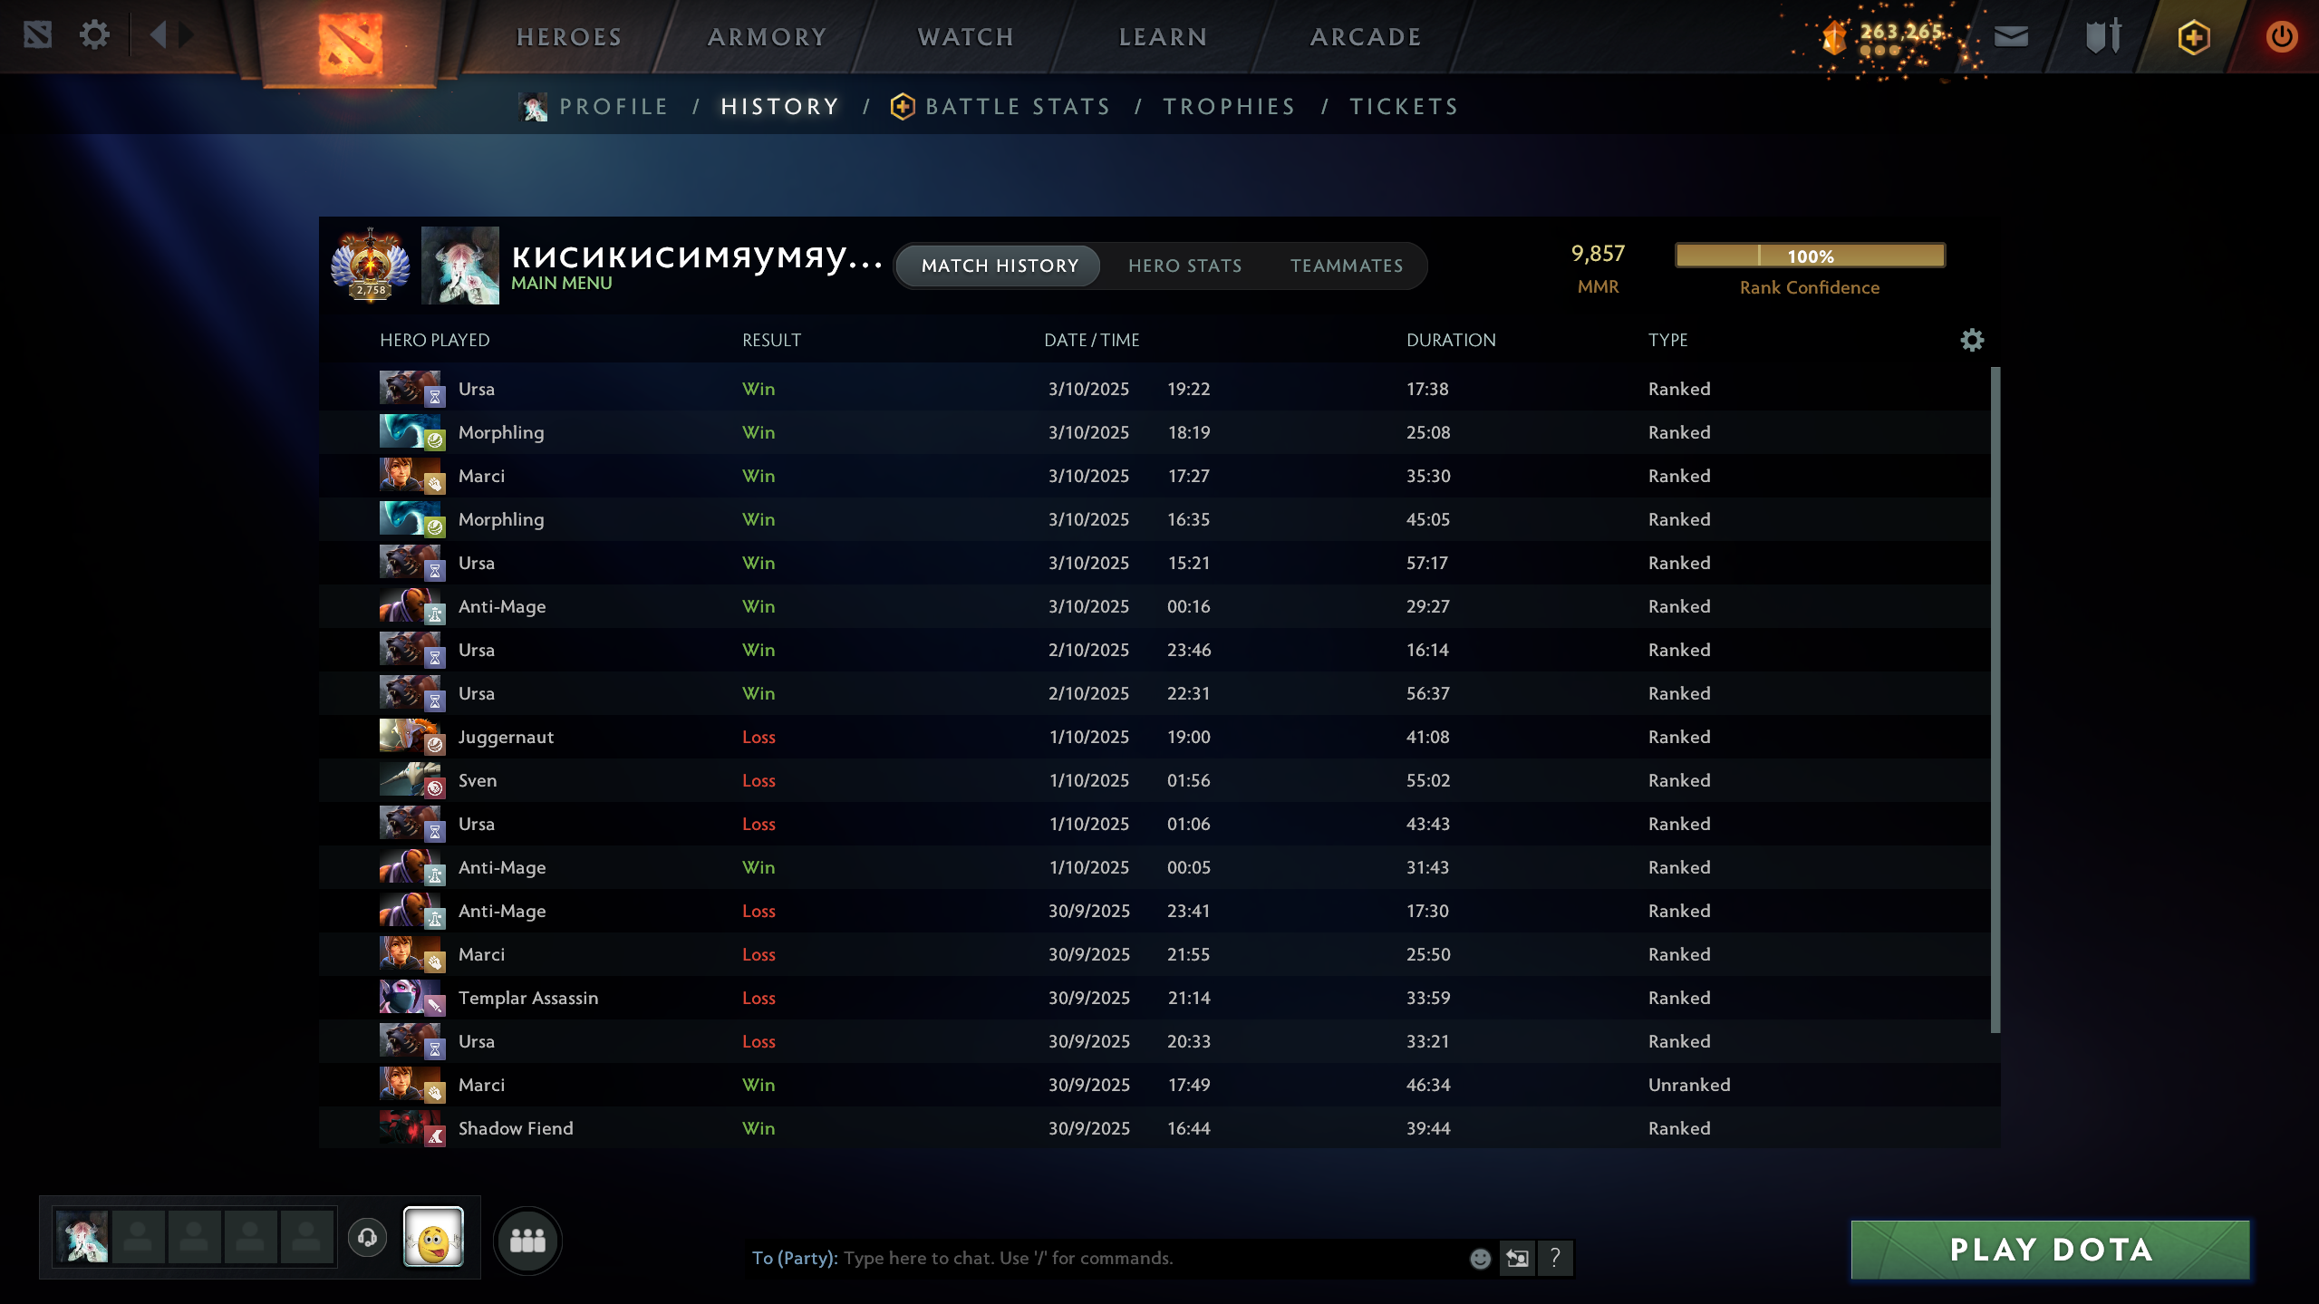Open the mail inbox icon
Viewport: 2319px width, 1304px height.
(2011, 36)
